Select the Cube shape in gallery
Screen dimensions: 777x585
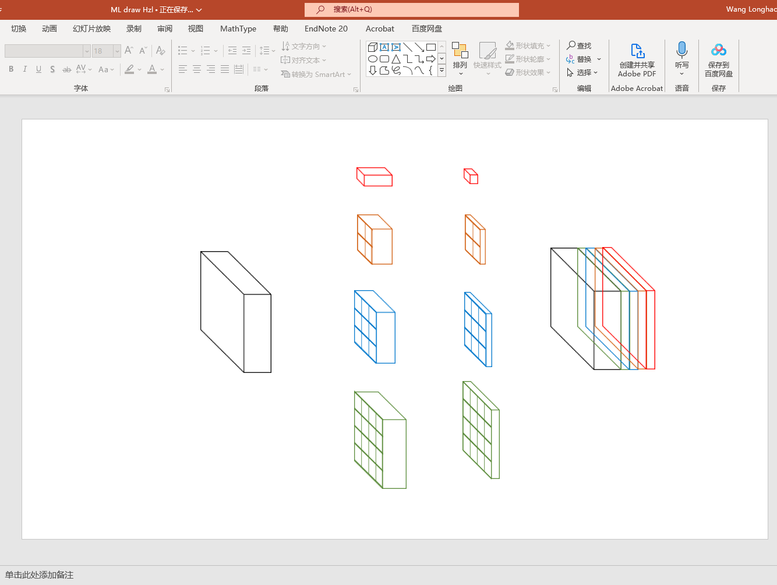click(373, 47)
